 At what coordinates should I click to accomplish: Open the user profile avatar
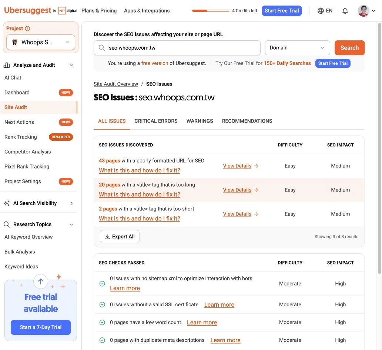[363, 11]
